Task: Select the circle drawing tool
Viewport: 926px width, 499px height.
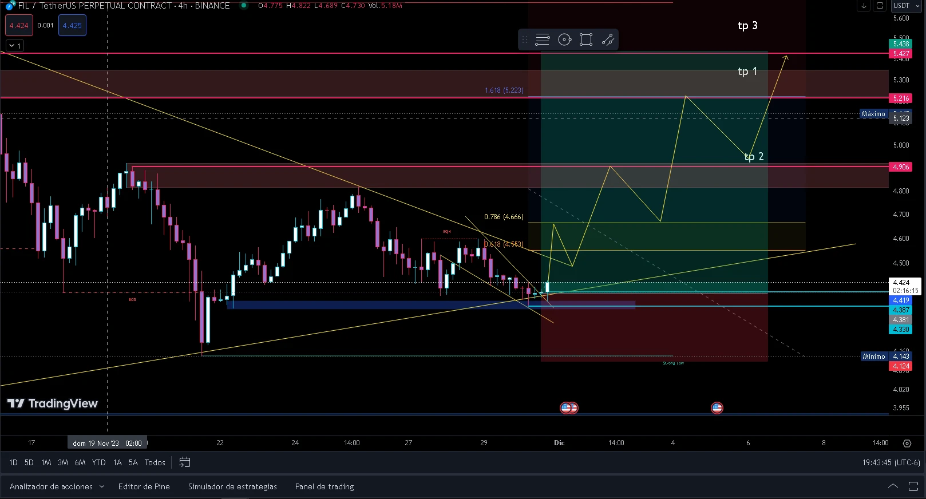Action: tap(564, 39)
